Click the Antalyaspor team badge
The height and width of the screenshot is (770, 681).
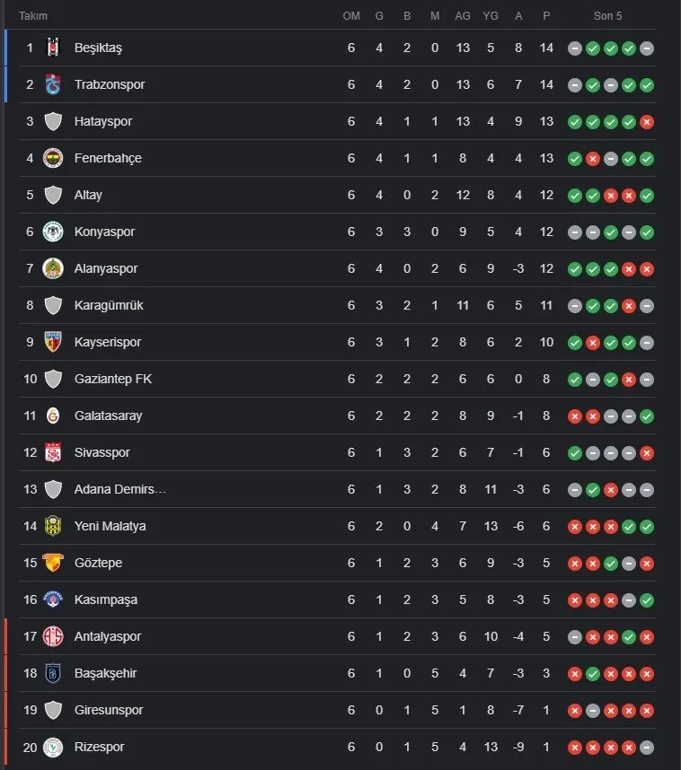click(53, 636)
